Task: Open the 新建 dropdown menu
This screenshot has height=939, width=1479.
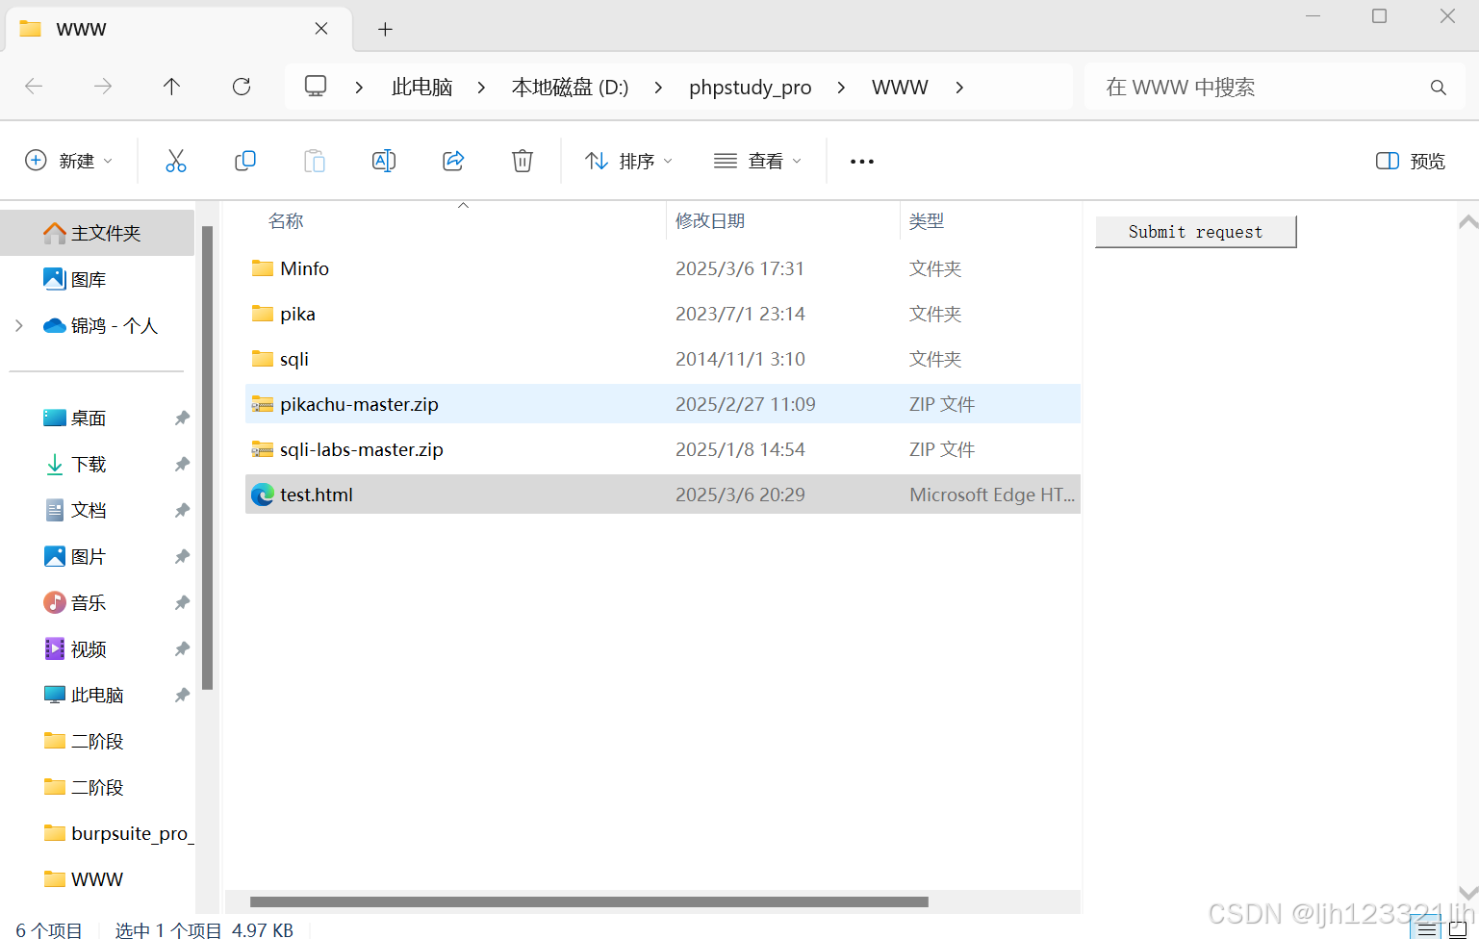Action: [68, 160]
